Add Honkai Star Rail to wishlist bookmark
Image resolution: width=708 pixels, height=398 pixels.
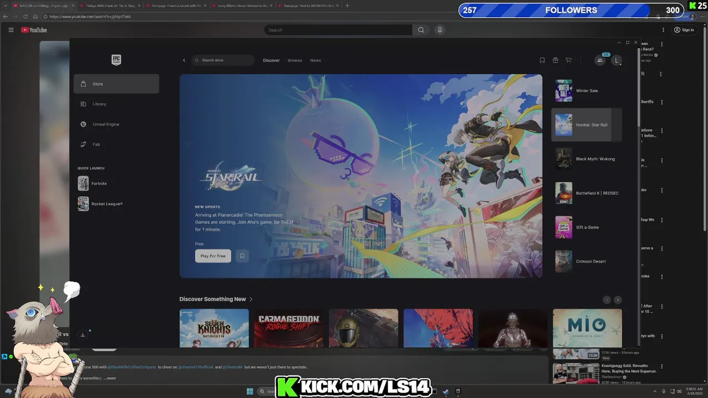coord(242,256)
